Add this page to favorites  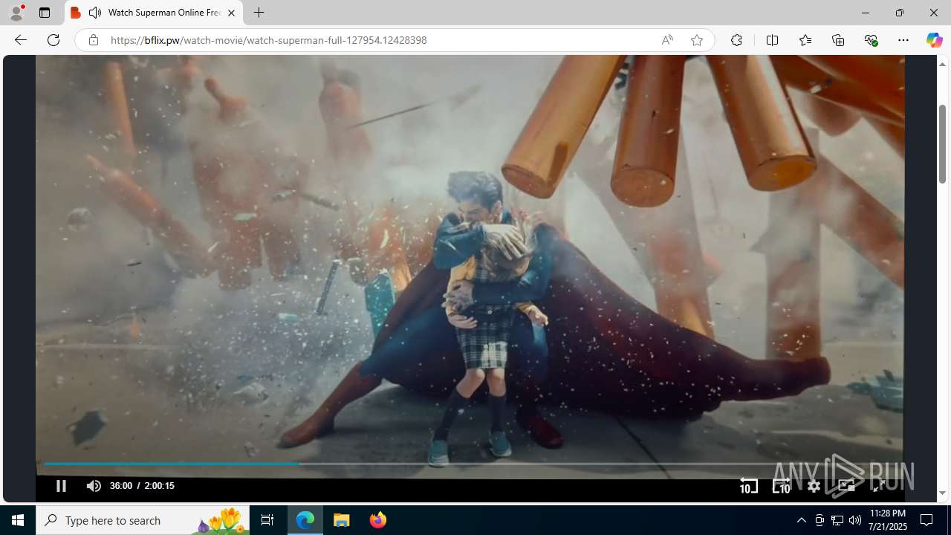pos(697,40)
